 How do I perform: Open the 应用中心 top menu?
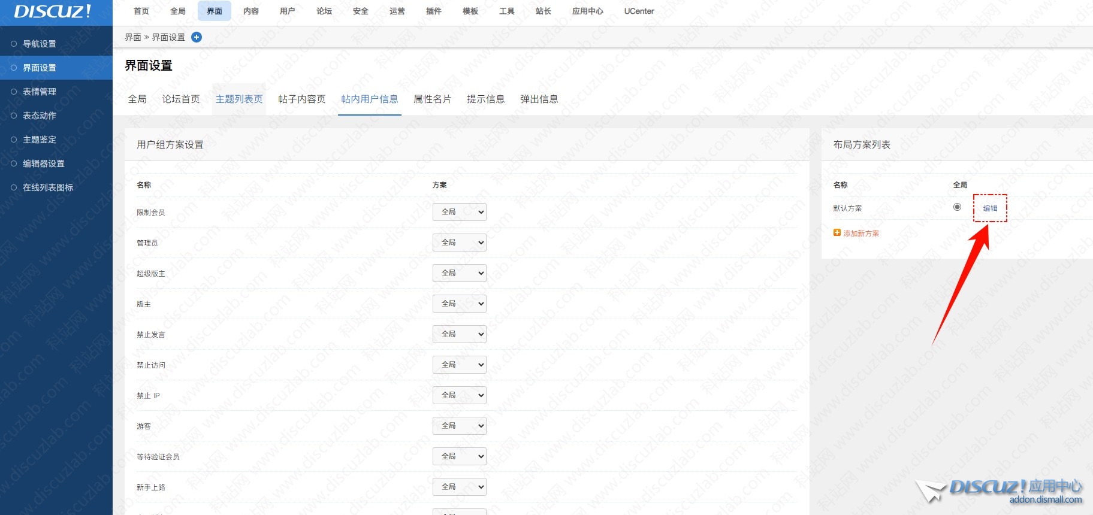(x=587, y=11)
